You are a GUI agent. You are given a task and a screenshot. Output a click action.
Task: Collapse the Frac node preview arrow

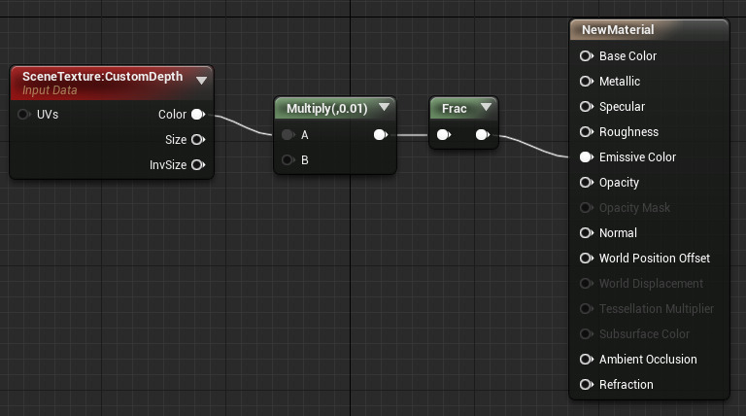click(486, 108)
